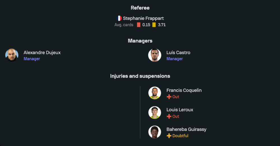This screenshot has width=280, height=146.
Task: Click the French flag icon beside referee
Action: (x=119, y=18)
